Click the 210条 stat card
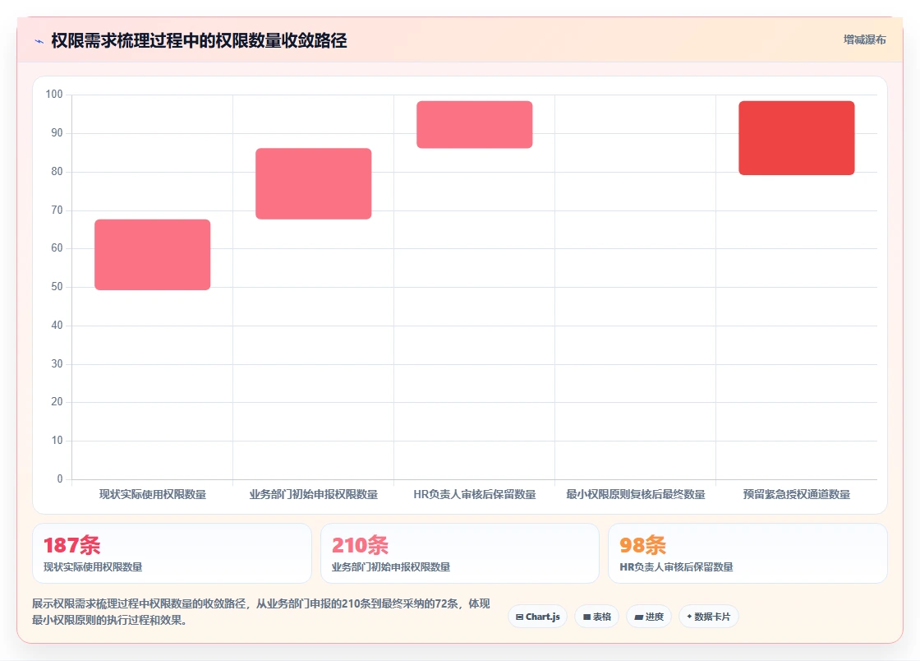This screenshot has width=920, height=661. 460,553
